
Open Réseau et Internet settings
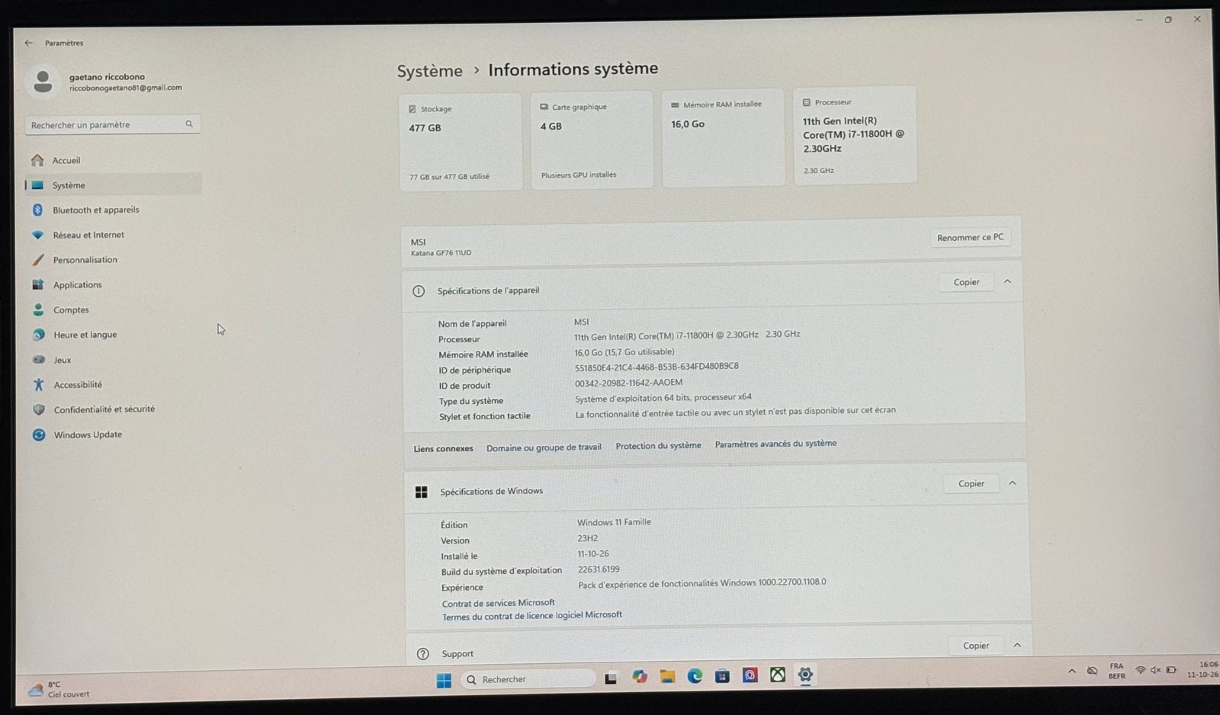pyautogui.click(x=113, y=235)
